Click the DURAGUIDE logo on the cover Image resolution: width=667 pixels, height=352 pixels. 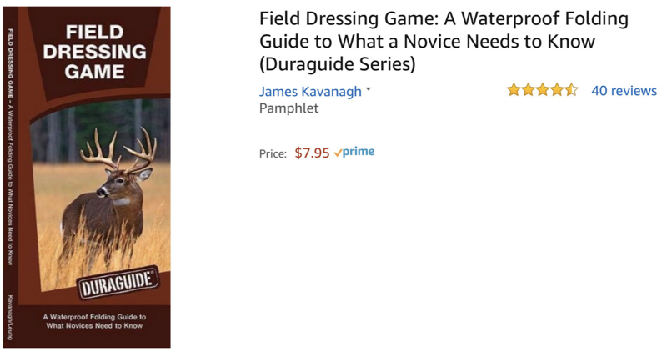pos(118,284)
